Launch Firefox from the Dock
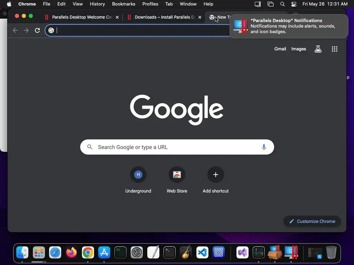This screenshot has height=265, width=354. [71, 252]
